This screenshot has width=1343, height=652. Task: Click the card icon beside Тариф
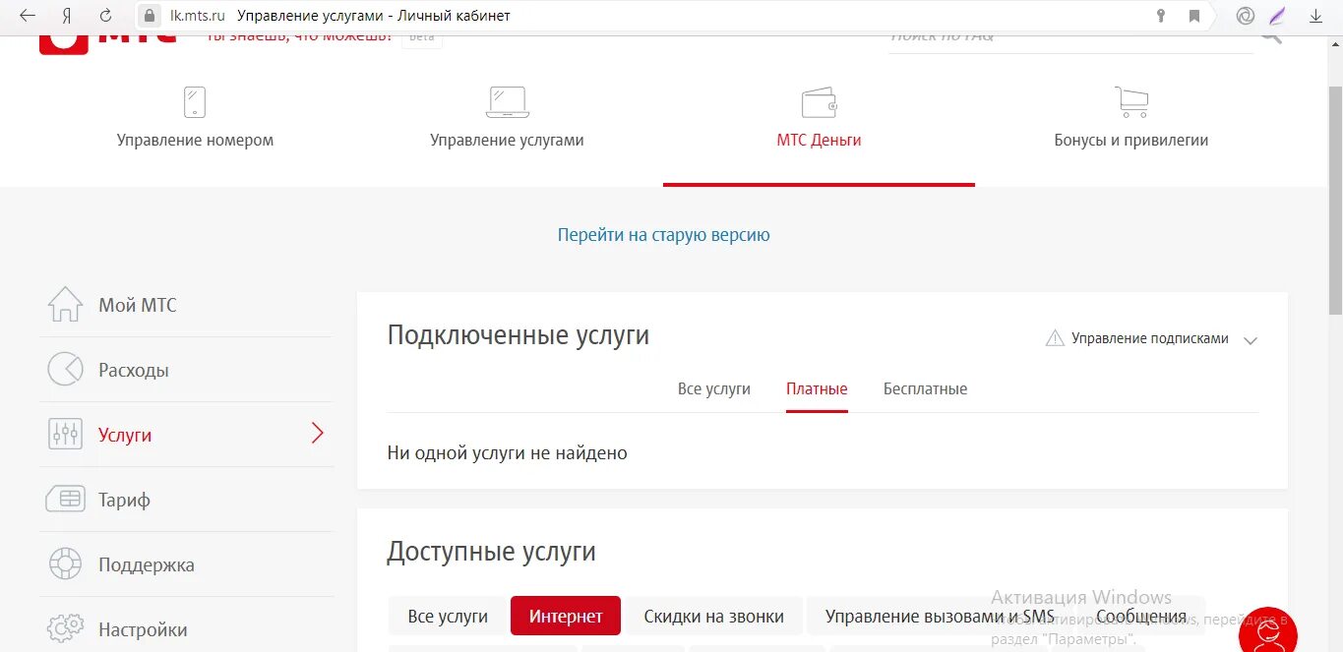click(x=65, y=500)
